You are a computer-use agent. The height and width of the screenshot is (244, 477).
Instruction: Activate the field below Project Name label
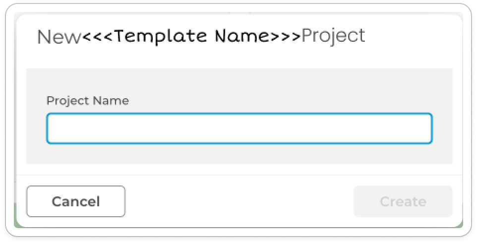pos(239,129)
